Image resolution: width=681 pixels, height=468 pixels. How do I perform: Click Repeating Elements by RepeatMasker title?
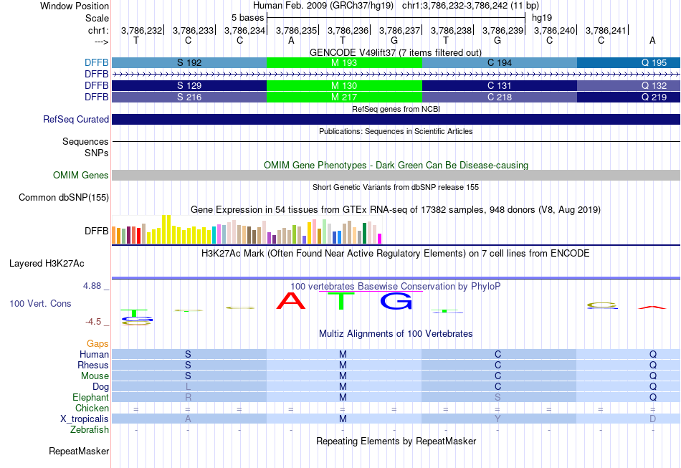click(396, 441)
